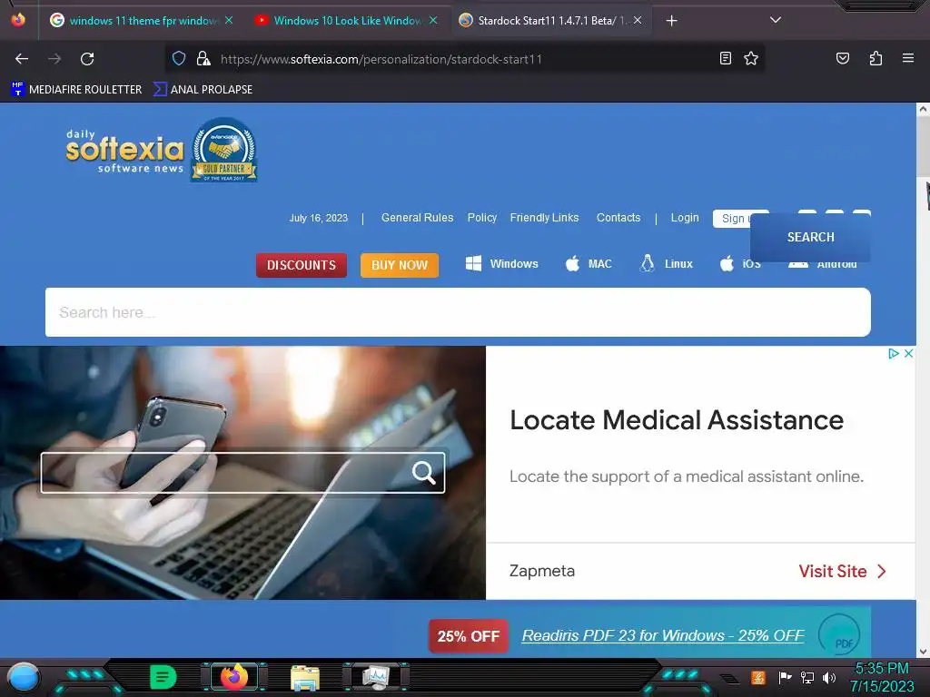This screenshot has height=697, width=930.
Task: Click the orange BUY NOW button
Action: (400, 265)
